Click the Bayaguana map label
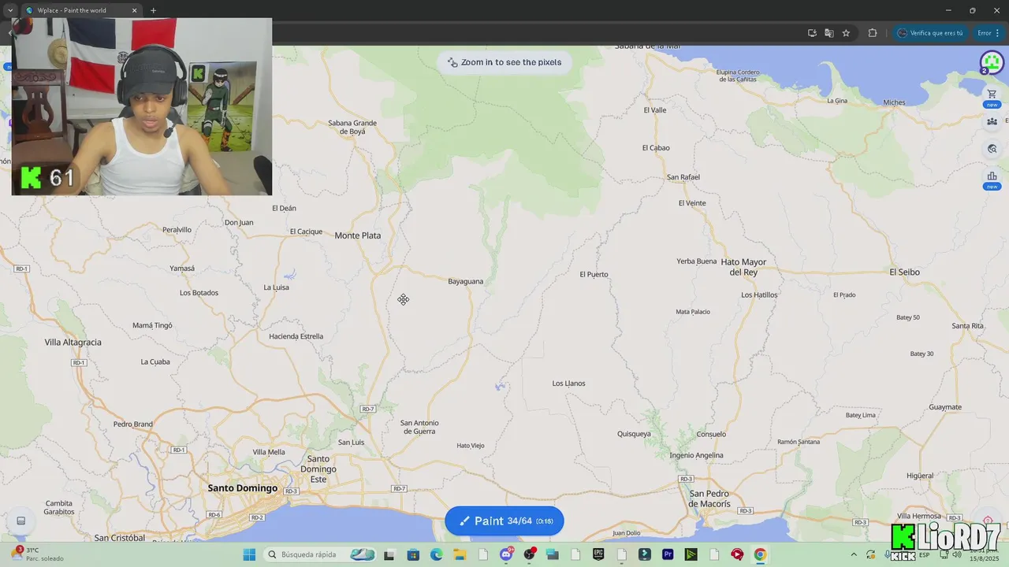Image resolution: width=1009 pixels, height=567 pixels. click(x=466, y=281)
